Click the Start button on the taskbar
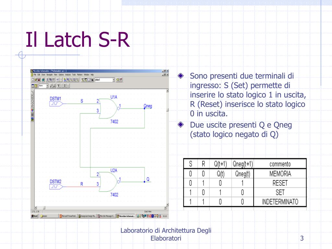Image resolution: width=332 pixels, height=249 pixels. [x=34, y=216]
